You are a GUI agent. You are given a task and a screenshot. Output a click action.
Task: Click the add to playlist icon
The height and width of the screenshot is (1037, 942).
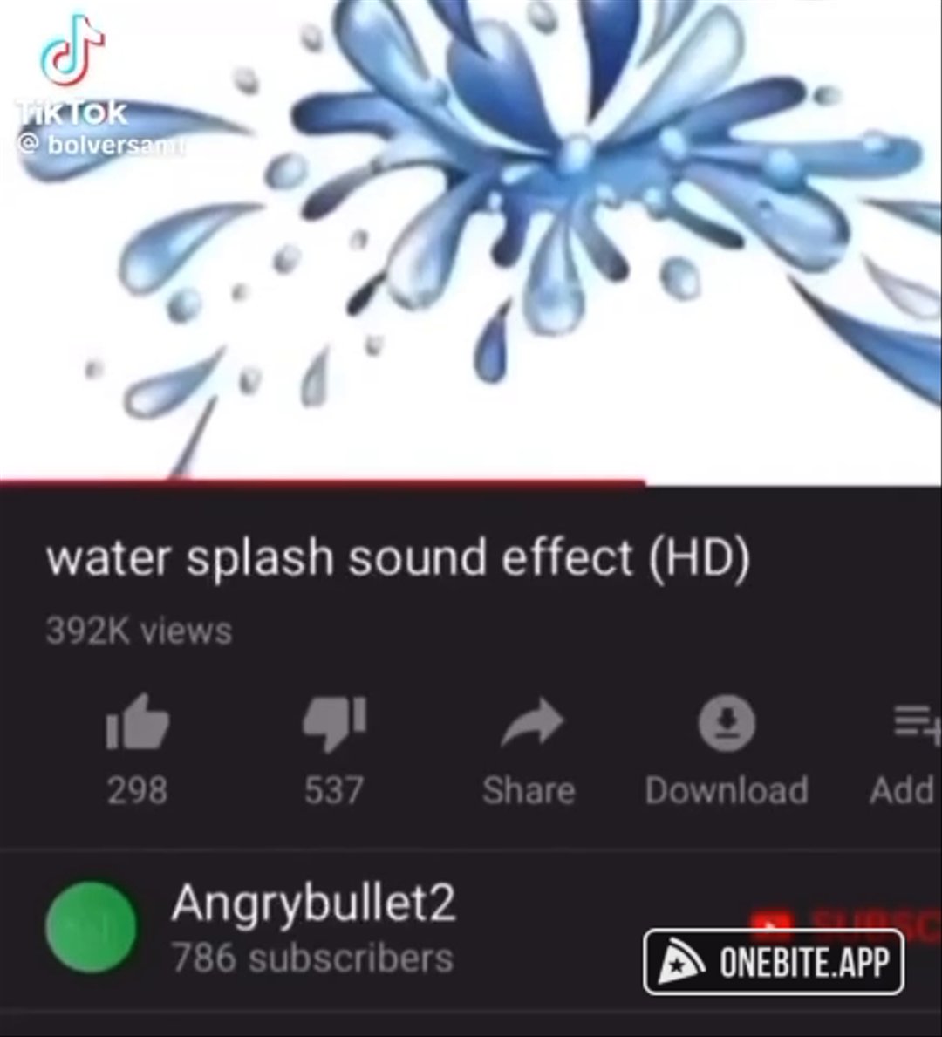pyautogui.click(x=918, y=723)
